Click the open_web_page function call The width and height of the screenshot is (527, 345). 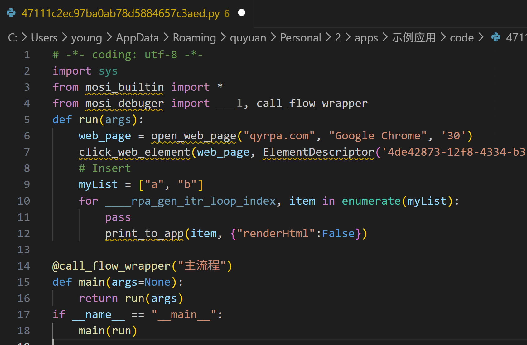pos(193,136)
